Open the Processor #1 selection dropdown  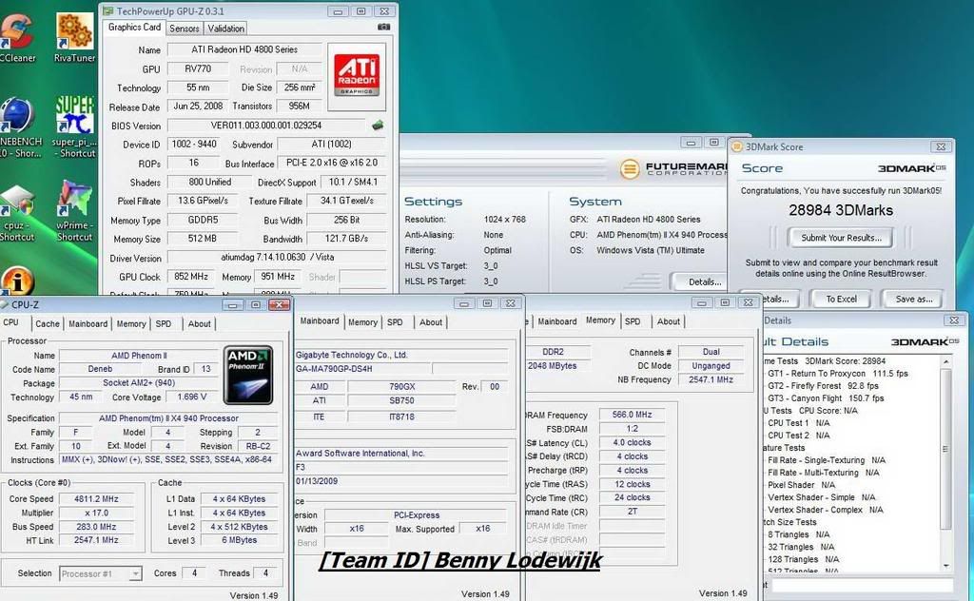pyautogui.click(x=101, y=573)
